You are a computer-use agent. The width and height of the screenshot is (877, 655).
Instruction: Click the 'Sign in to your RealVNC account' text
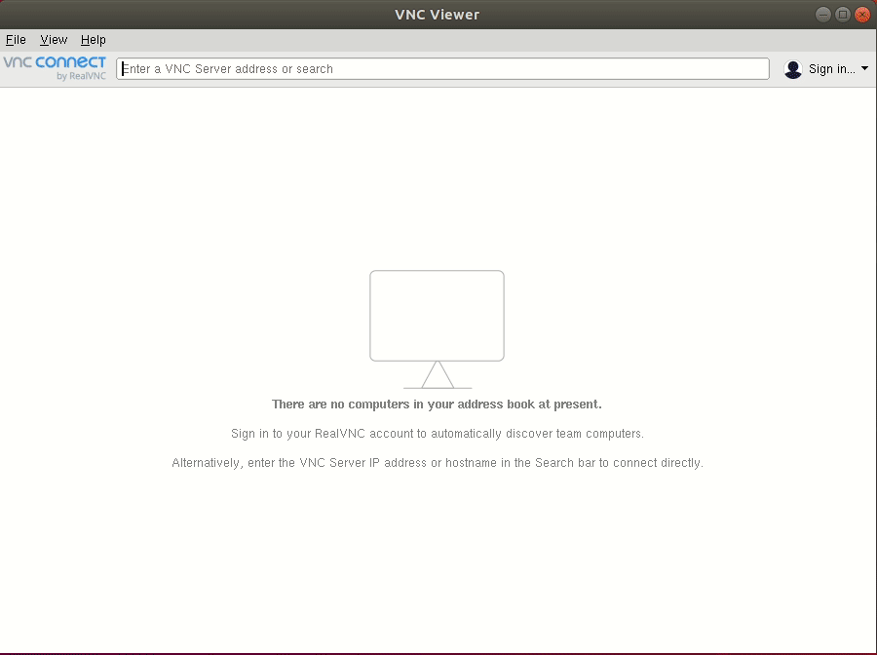click(437, 434)
